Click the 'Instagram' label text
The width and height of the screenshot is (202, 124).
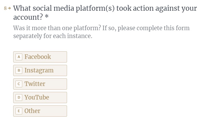click(39, 71)
